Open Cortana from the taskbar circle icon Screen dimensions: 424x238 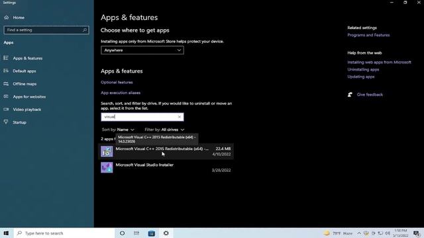point(122,233)
